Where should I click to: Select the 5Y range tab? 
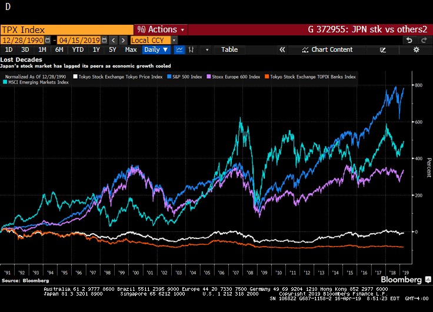(112, 49)
